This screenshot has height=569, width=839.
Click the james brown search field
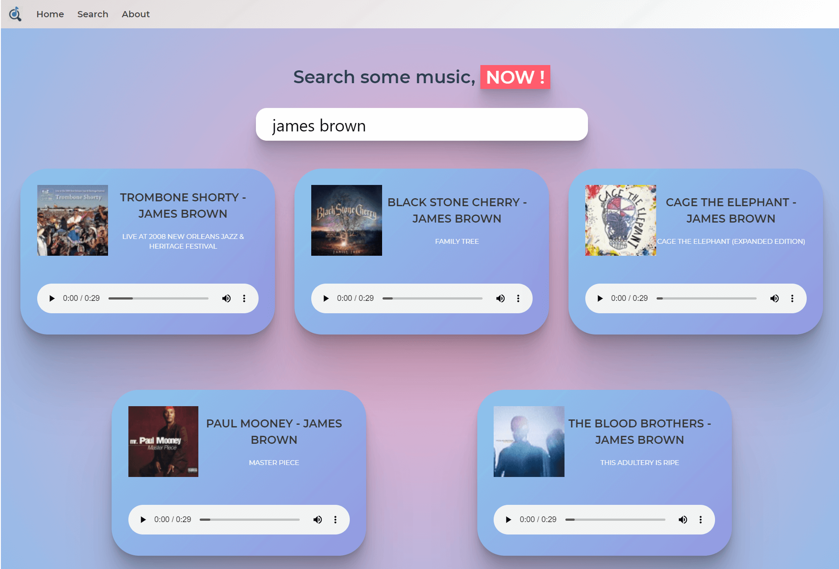(421, 125)
